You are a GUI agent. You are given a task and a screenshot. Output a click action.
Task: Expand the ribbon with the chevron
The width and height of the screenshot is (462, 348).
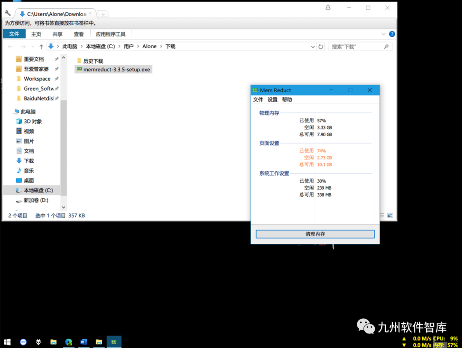coord(383,34)
